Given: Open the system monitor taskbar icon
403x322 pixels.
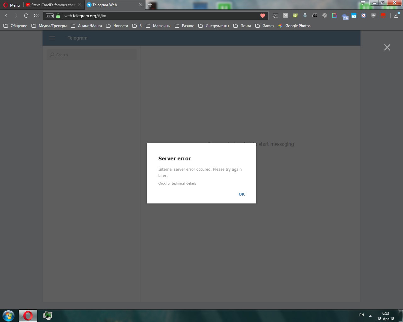Looking at the screenshot, I should pyautogui.click(x=48, y=315).
